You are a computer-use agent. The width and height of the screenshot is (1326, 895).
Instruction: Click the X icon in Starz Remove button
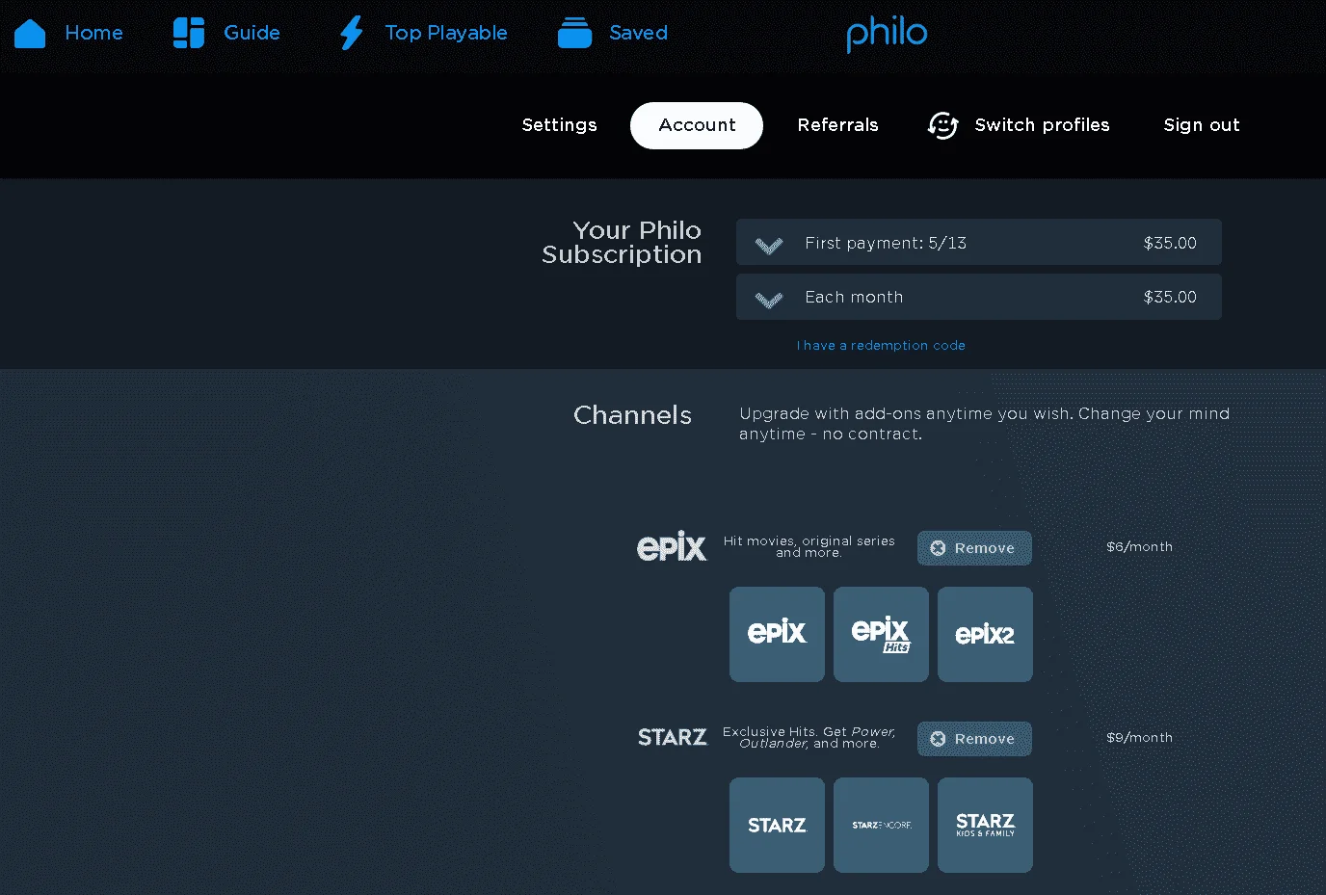tap(938, 739)
